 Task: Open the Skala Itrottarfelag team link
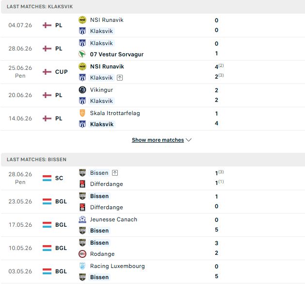tap(115, 113)
